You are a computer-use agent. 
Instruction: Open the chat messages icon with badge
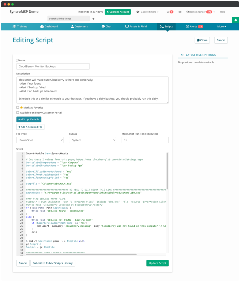pyautogui.click(x=170, y=12)
